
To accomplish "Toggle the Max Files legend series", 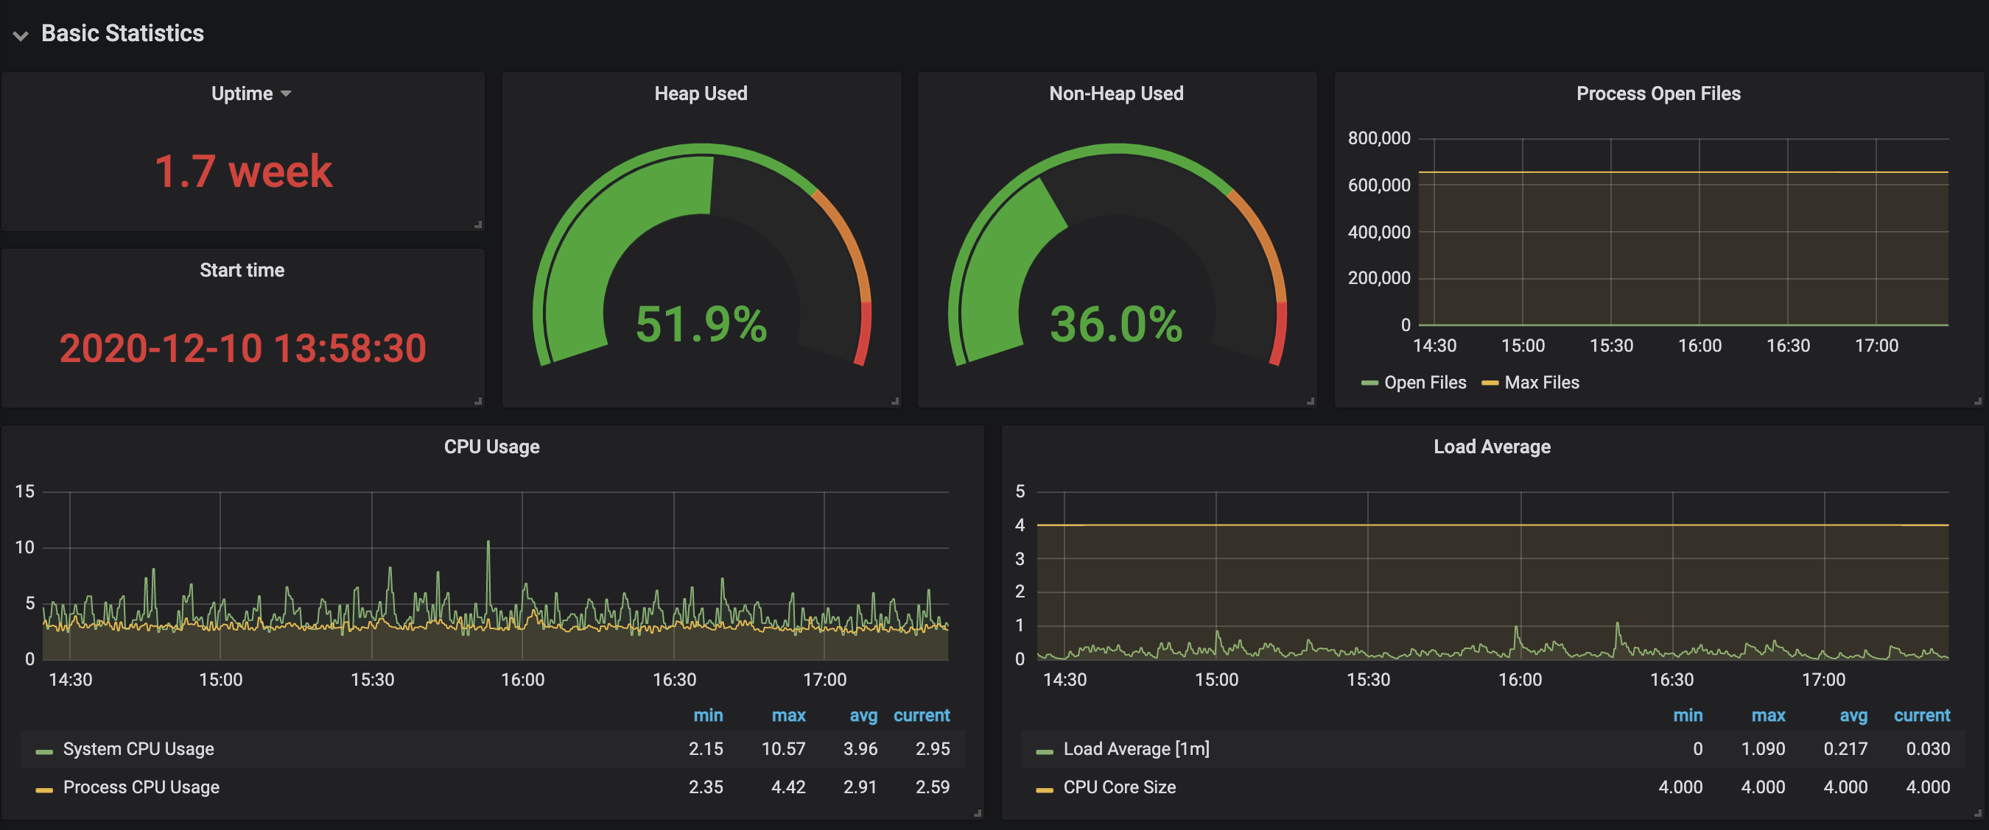I will pyautogui.click(x=1541, y=383).
